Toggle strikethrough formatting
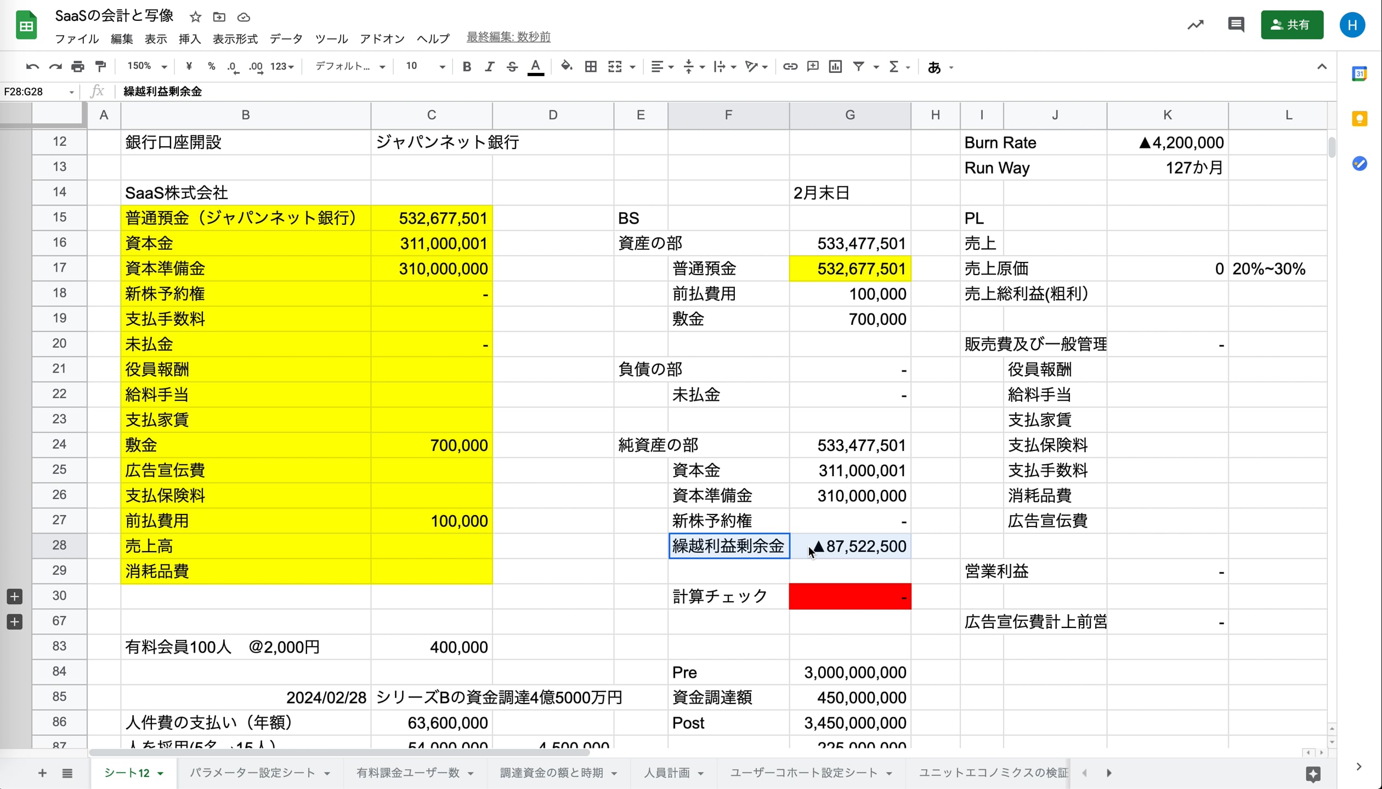 point(512,67)
